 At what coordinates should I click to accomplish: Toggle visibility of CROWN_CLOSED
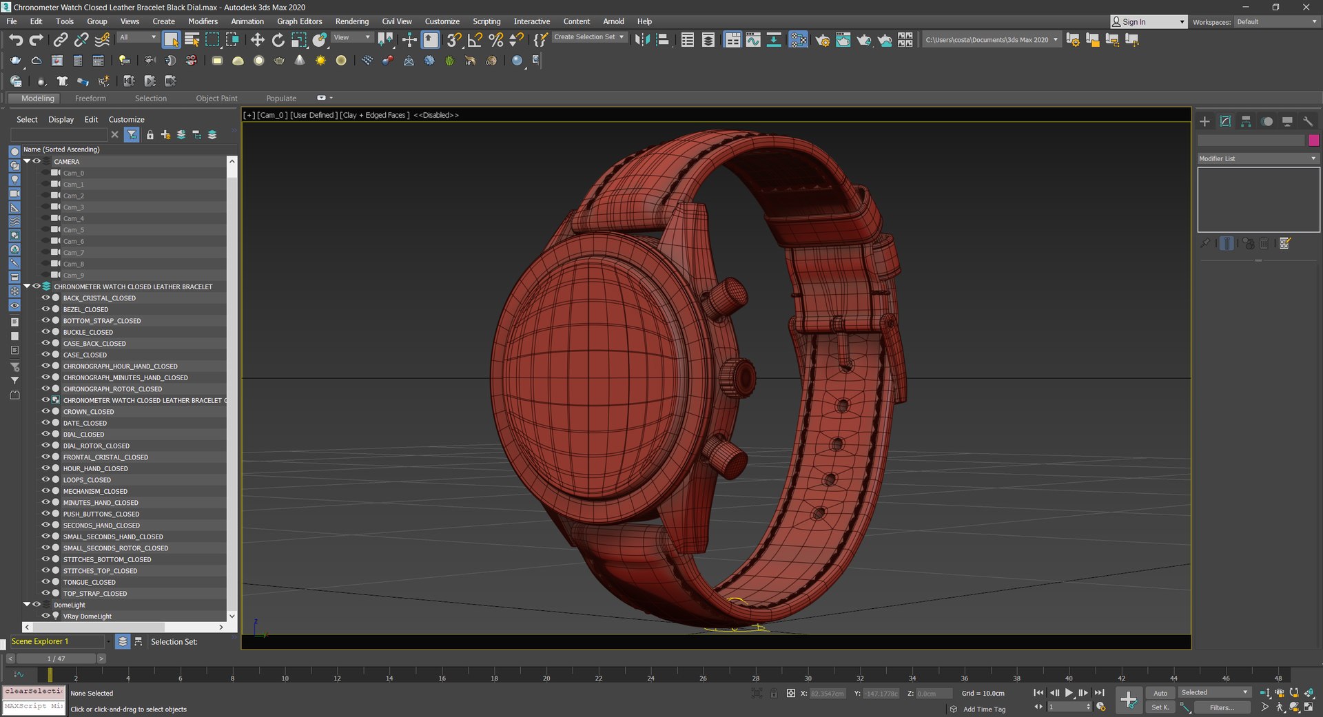[x=45, y=411]
